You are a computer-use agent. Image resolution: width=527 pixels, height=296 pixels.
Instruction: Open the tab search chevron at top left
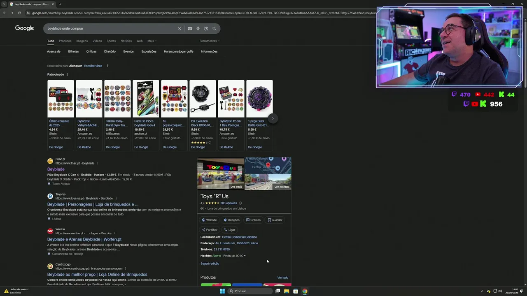pyautogui.click(x=3, y=4)
